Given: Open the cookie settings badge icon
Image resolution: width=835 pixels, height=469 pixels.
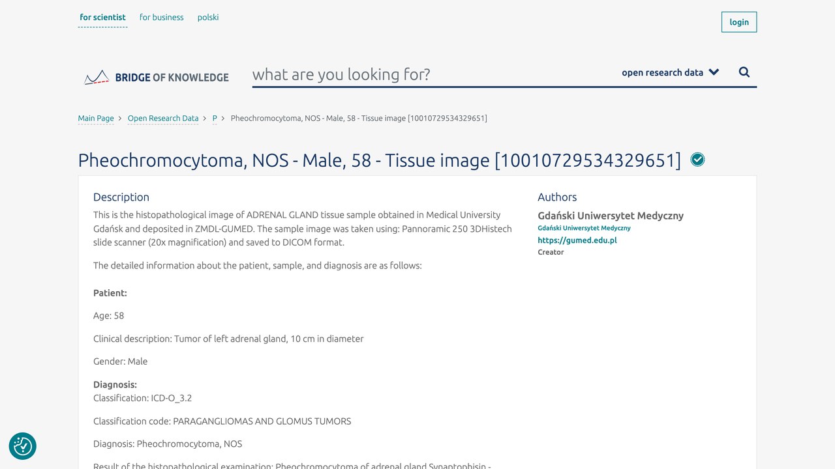Looking at the screenshot, I should point(23,446).
